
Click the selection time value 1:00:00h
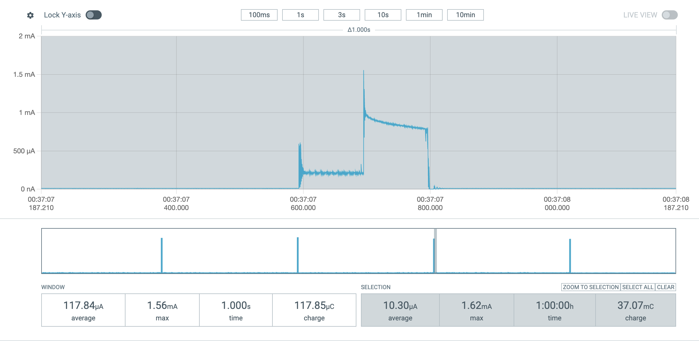click(x=555, y=305)
